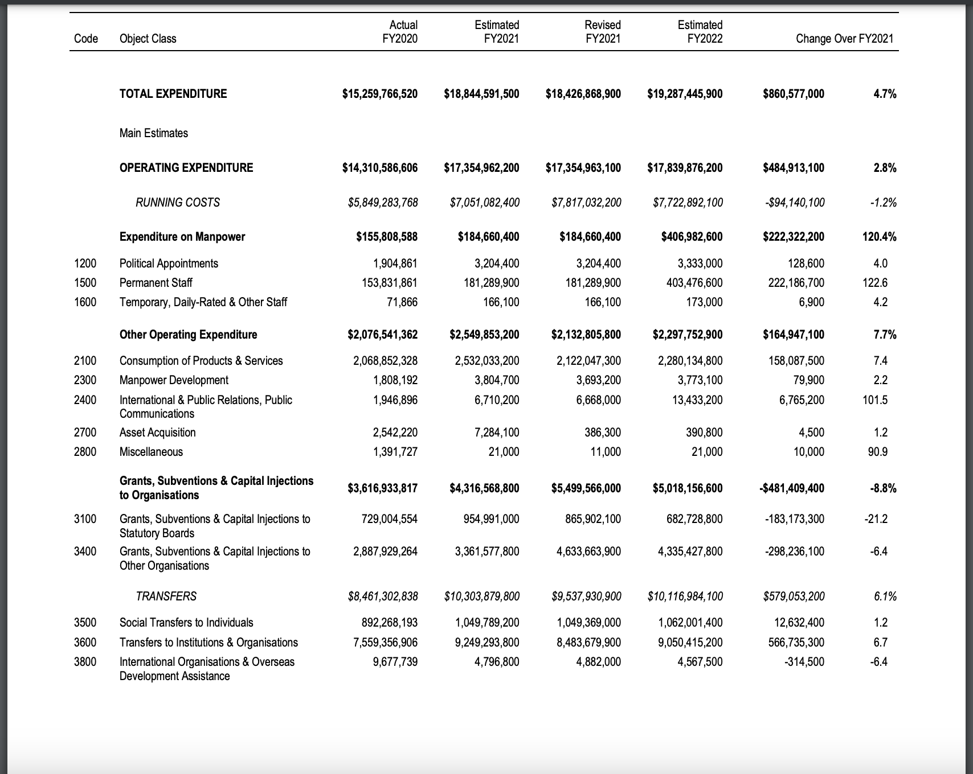Select the Miscellaneous row label
The width and height of the screenshot is (973, 774).
coord(151,452)
